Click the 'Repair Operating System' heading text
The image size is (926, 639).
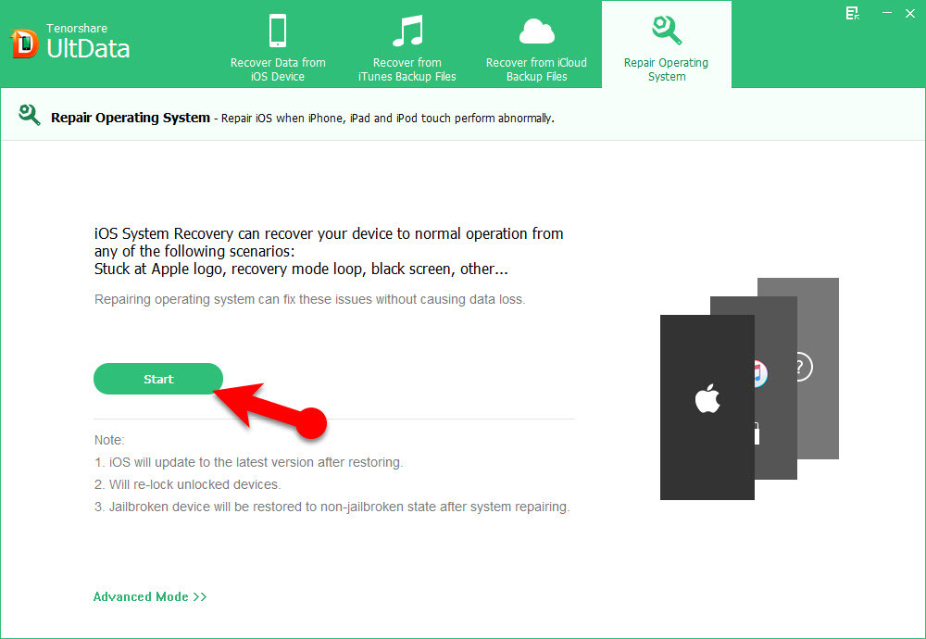pos(130,118)
